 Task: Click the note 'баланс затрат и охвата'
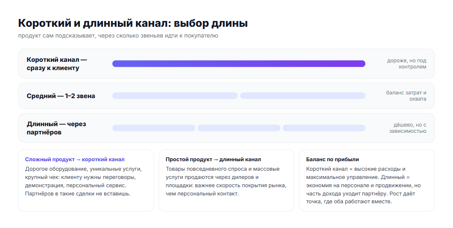pyautogui.click(x=406, y=96)
